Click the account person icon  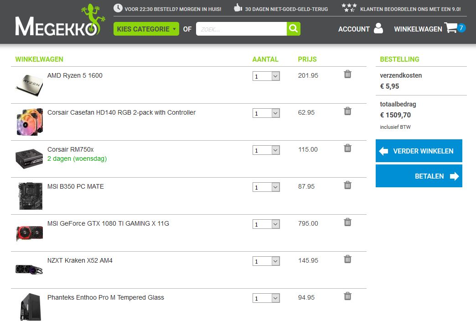point(378,28)
